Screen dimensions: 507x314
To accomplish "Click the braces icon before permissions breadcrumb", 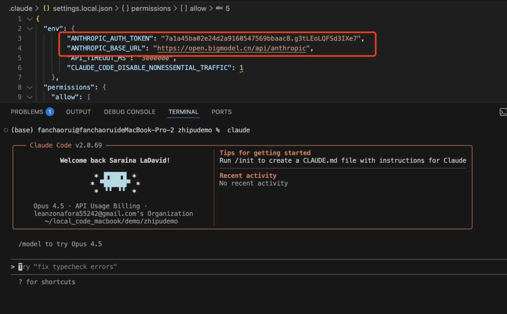I will (x=124, y=8).
